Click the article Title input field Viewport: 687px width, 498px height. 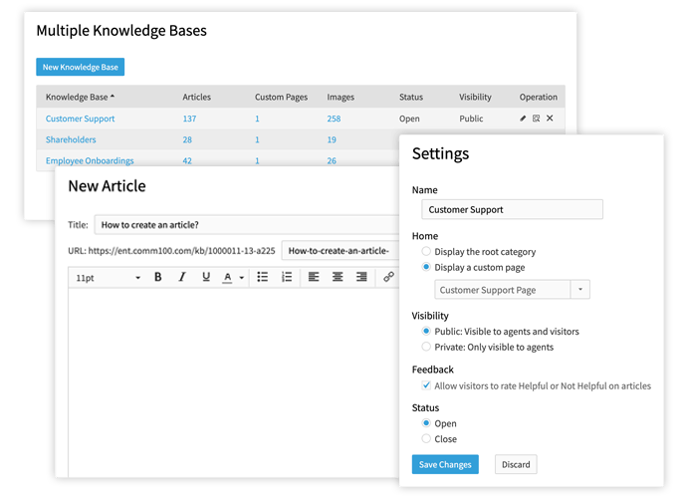click(x=247, y=224)
